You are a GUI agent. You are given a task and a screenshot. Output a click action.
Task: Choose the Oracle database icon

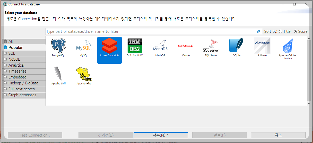(186, 46)
